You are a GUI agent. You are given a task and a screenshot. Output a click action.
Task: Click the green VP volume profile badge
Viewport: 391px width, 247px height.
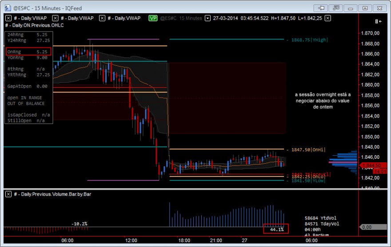[x=153, y=18]
